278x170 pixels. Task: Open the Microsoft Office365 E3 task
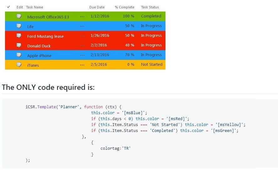(48, 17)
